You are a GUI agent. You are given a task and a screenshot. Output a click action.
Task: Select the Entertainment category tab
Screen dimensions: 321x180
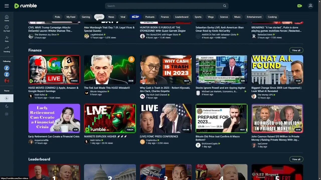coord(254,17)
